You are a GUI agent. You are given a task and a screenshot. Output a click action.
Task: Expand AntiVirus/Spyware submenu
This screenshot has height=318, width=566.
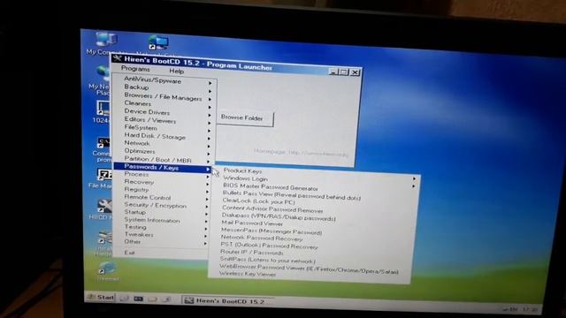[165, 80]
